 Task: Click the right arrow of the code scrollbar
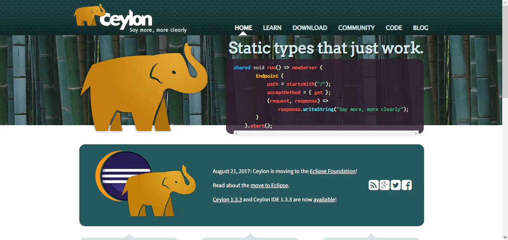tap(416, 133)
